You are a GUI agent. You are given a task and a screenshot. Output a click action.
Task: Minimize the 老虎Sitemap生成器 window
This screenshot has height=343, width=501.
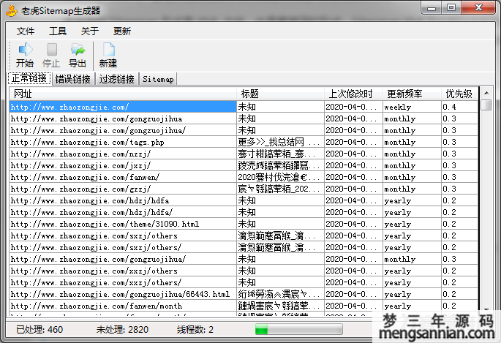pyautogui.click(x=432, y=7)
